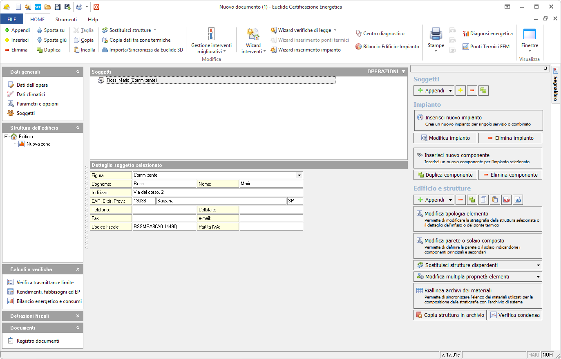Open the FILE menu

tap(12, 20)
